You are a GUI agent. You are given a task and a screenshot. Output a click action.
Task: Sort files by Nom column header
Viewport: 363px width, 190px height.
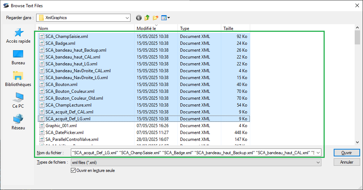tap(86, 29)
